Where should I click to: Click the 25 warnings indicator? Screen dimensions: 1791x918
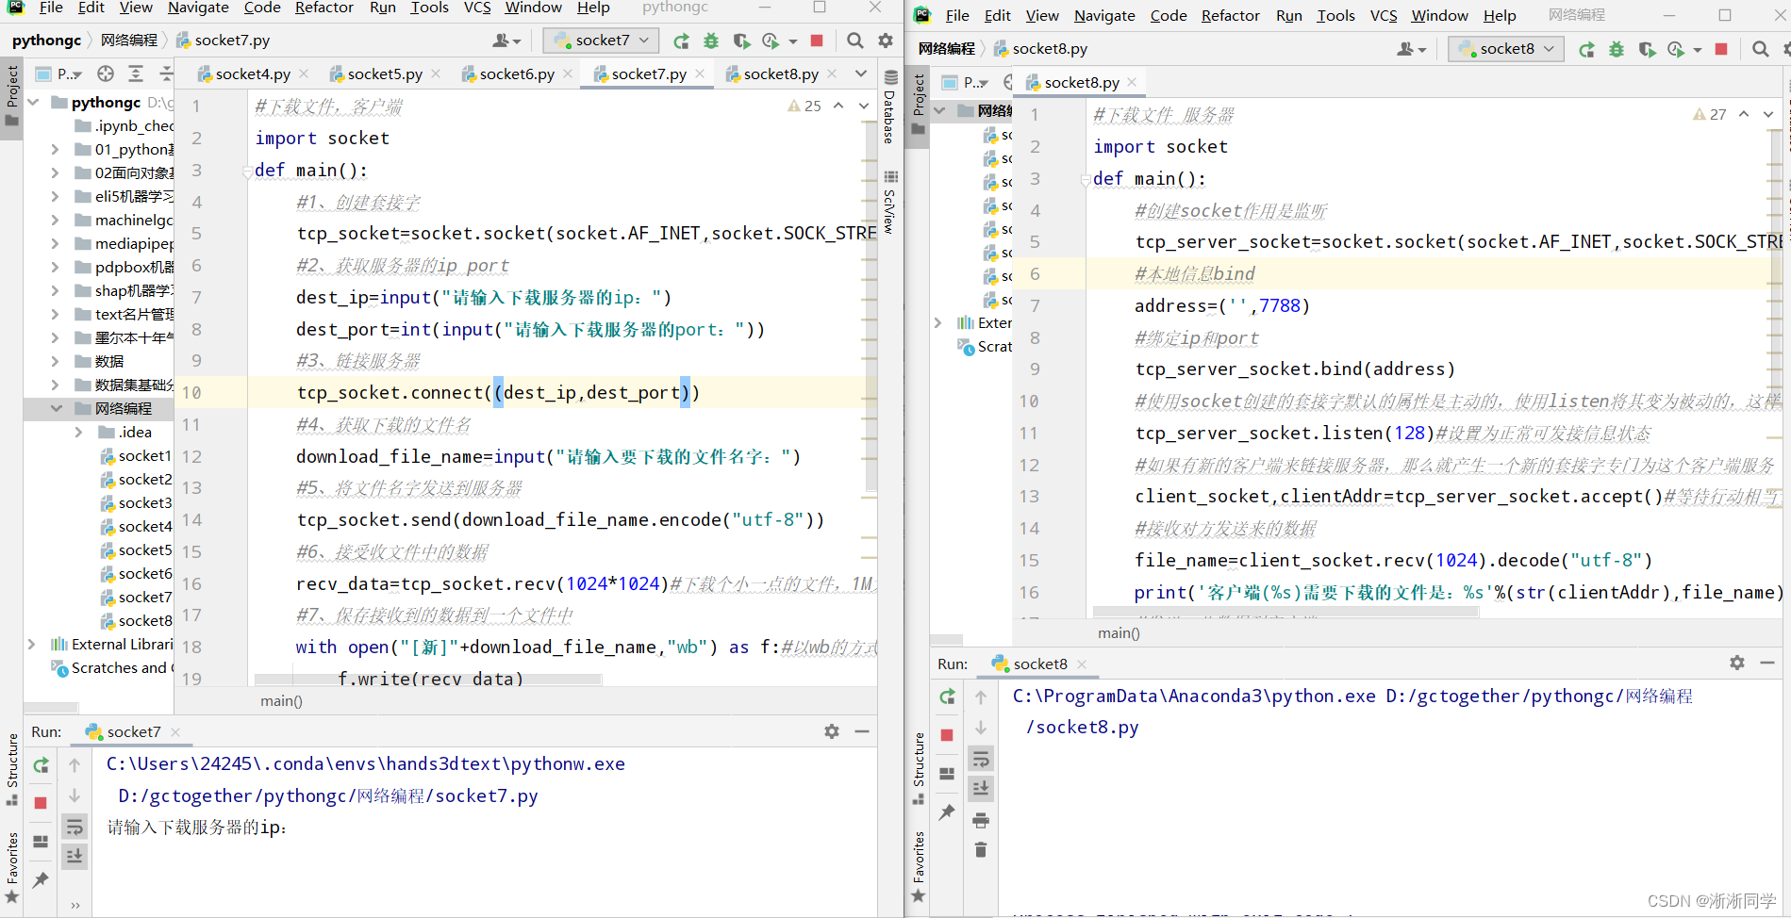click(x=804, y=106)
